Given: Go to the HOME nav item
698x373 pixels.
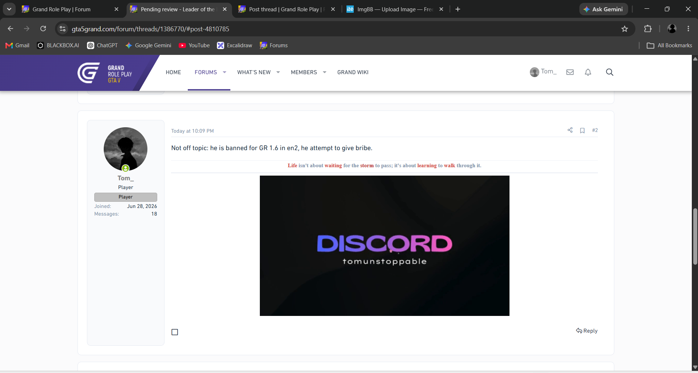Looking at the screenshot, I should click(x=173, y=72).
